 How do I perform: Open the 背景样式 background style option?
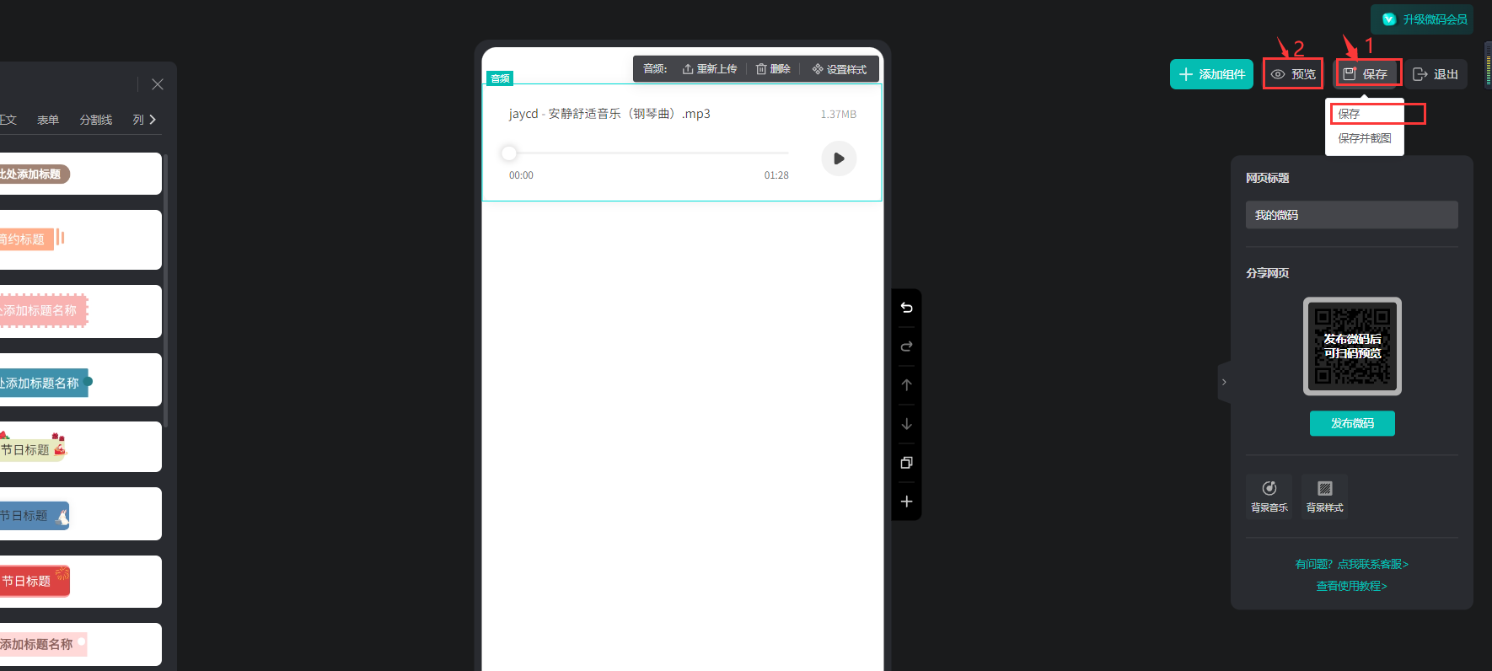[1324, 496]
